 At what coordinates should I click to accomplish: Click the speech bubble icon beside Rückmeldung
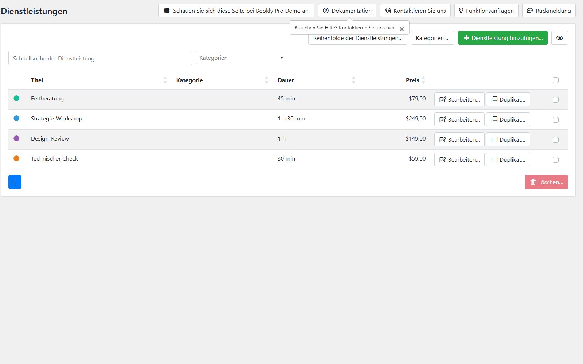[530, 11]
